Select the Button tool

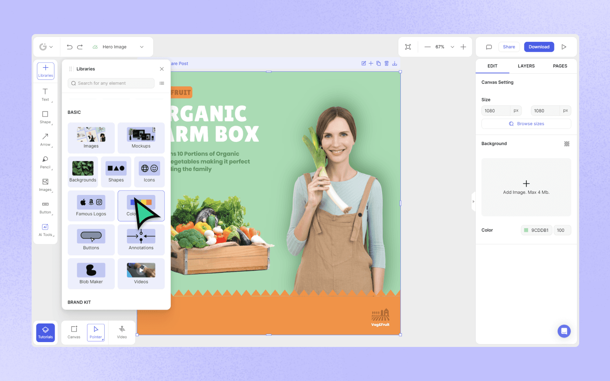pyautogui.click(x=45, y=208)
